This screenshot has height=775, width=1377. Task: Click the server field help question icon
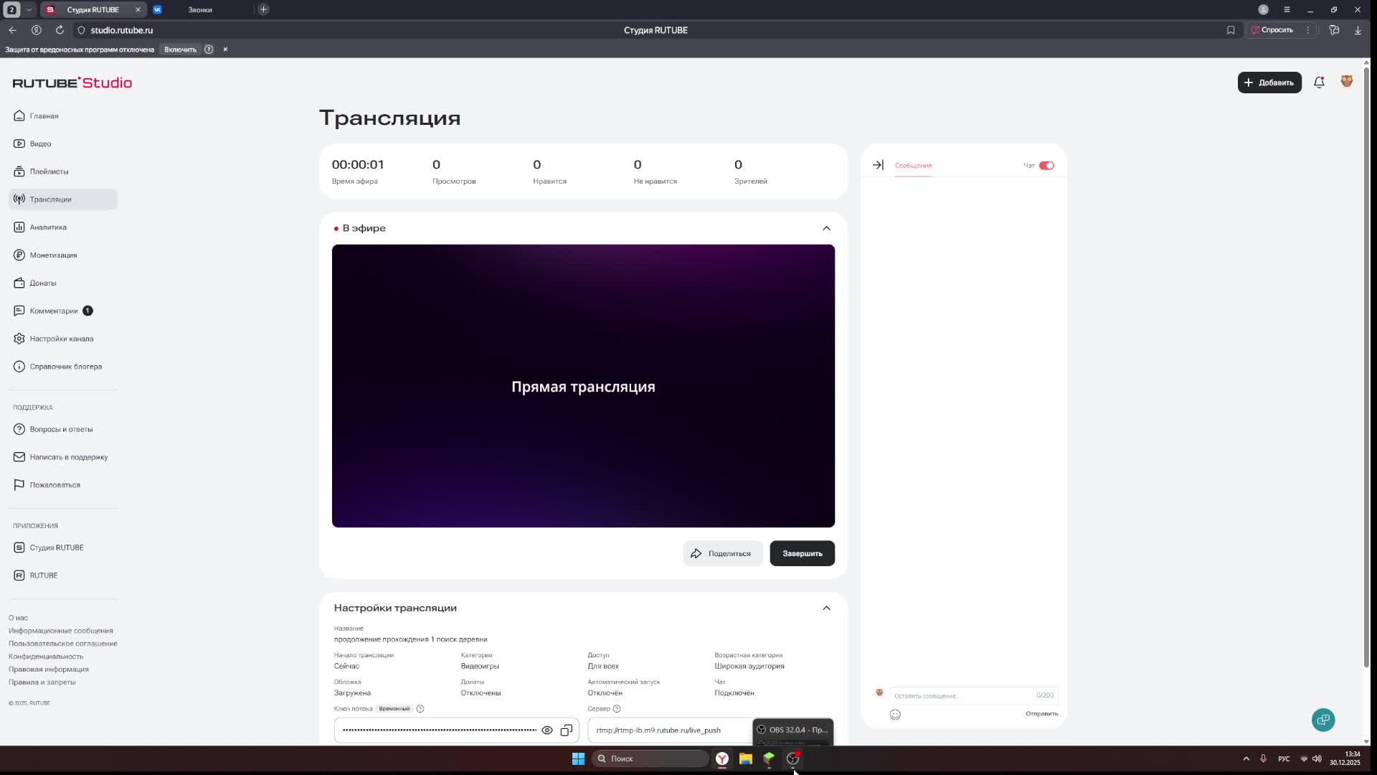[617, 709]
